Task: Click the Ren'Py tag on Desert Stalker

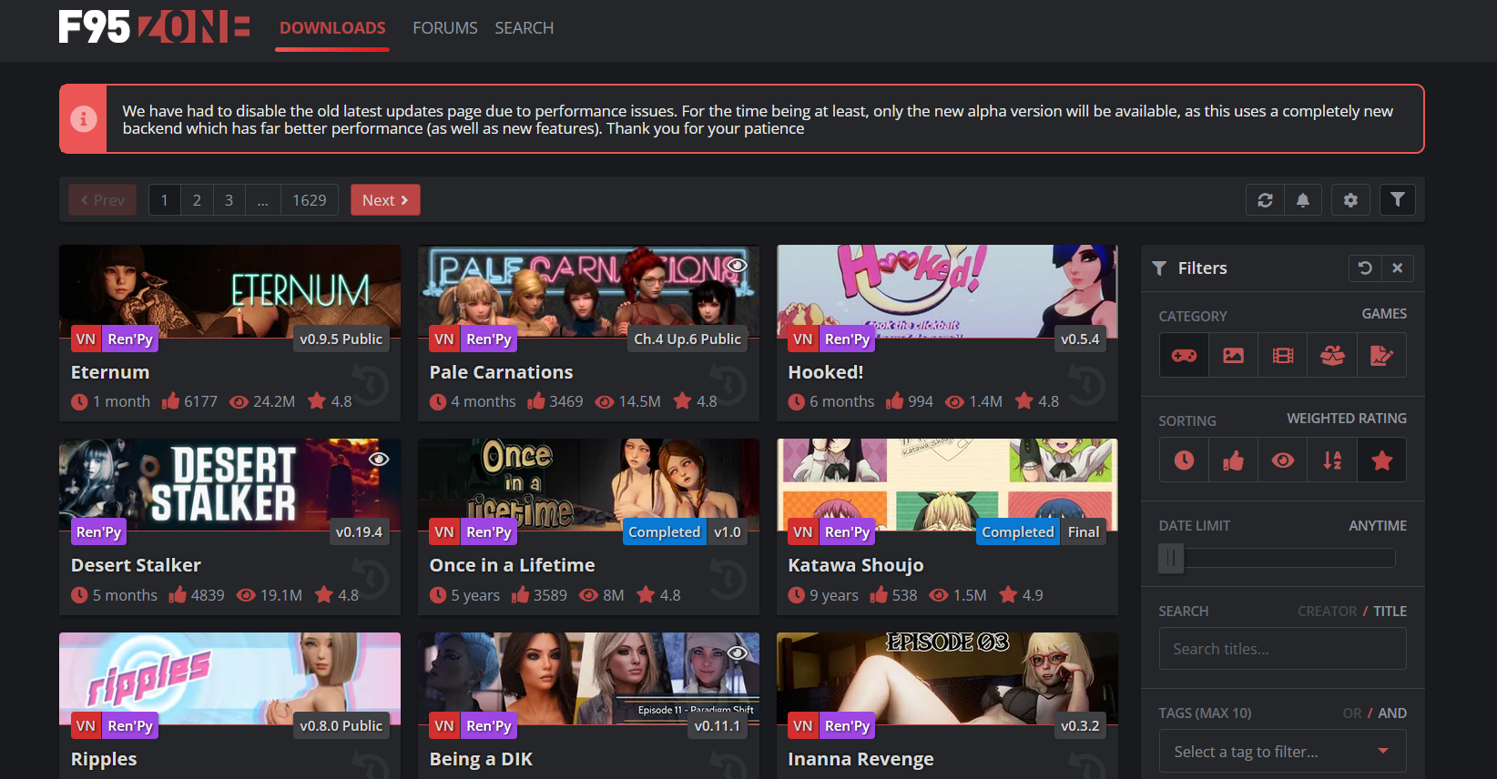Action: 99,532
